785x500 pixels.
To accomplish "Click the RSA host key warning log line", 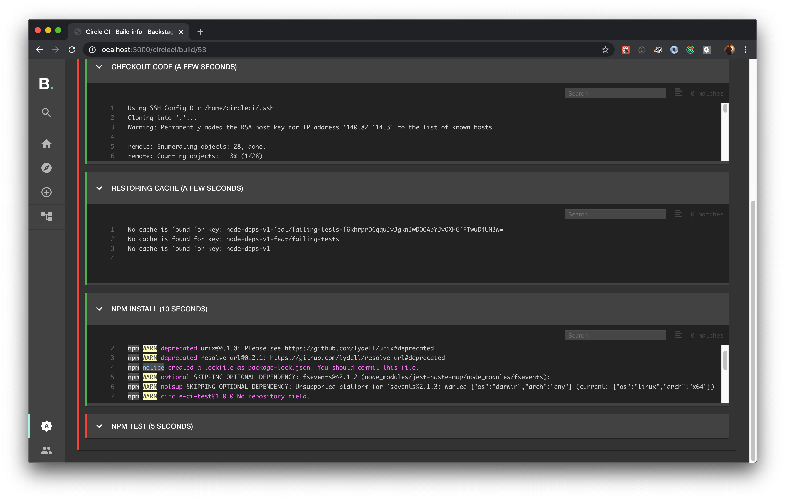I will [311, 127].
